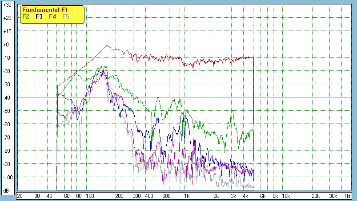Click the 200 label on the frequency axis
357x201 pixels.
click(x=119, y=196)
